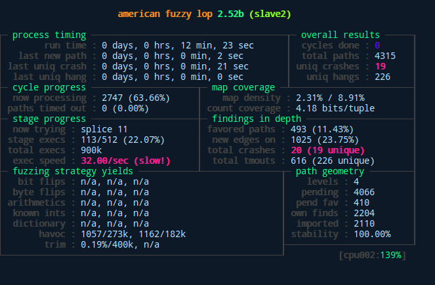Click the uniq crashes count 19
The height and width of the screenshot is (285, 435).
click(x=380, y=66)
